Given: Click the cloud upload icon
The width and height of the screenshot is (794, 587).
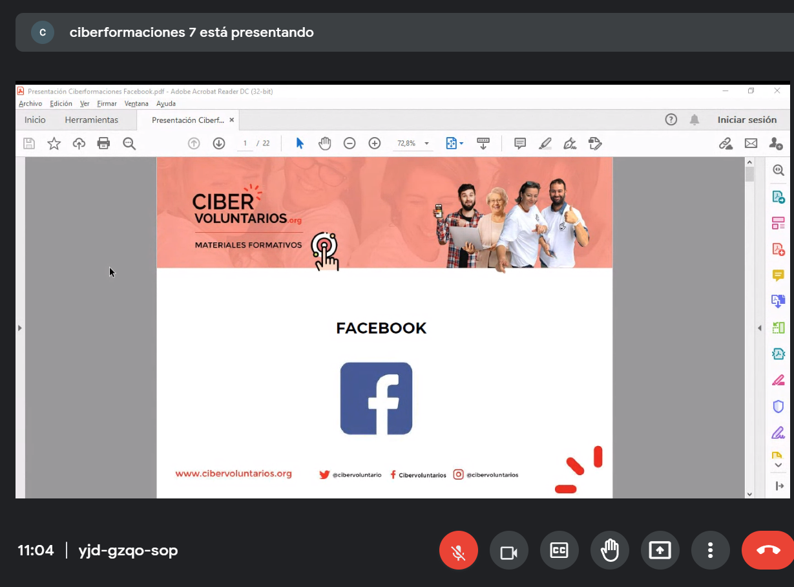Looking at the screenshot, I should coord(79,144).
